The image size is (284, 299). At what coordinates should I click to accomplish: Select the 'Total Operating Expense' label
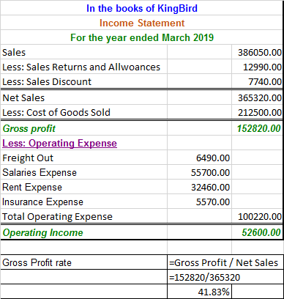pos(57,216)
